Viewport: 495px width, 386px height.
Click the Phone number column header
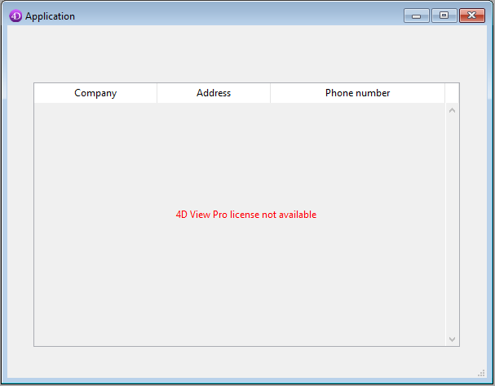tap(357, 93)
